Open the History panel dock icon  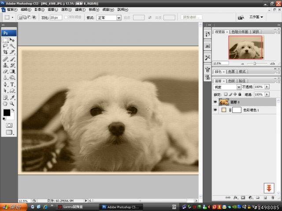point(208,34)
